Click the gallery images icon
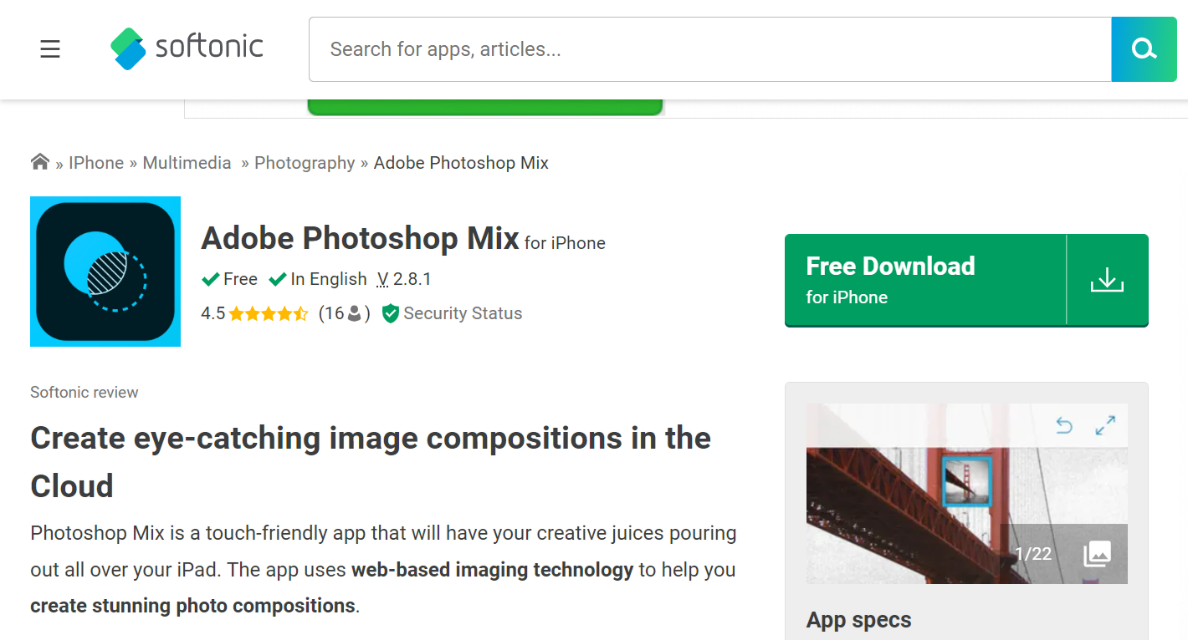1188x640 pixels. 1097,554
